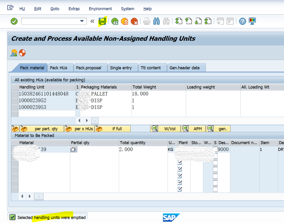Open the command field dropdown arrow
The width and height of the screenshot is (284, 223).
click(x=82, y=21)
